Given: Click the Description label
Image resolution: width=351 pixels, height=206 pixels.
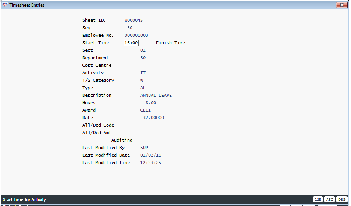Looking at the screenshot, I should [x=97, y=95].
